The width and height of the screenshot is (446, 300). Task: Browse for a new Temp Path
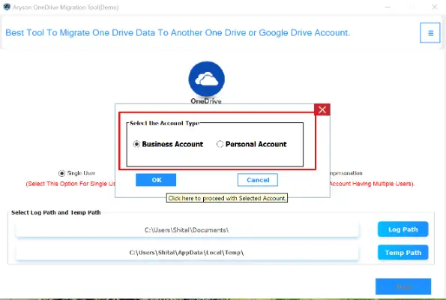[403, 253]
